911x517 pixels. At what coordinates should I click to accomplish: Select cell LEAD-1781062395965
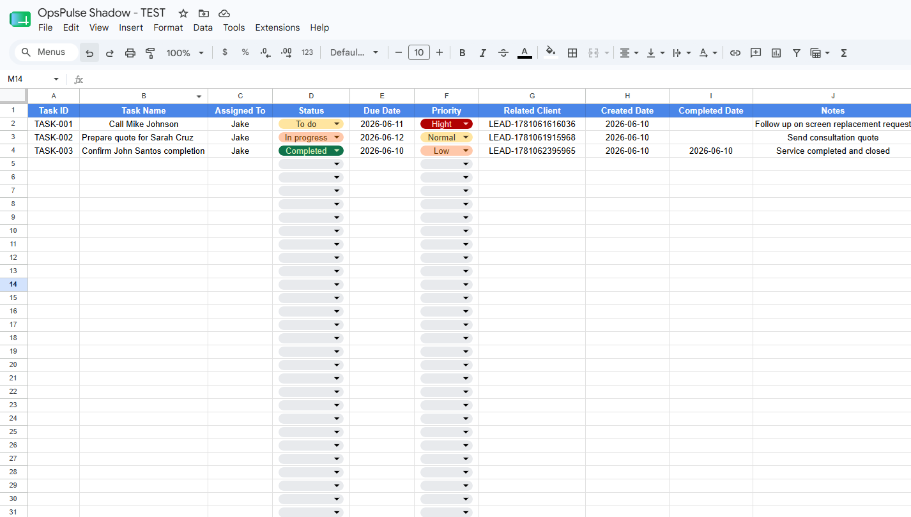[x=532, y=151]
